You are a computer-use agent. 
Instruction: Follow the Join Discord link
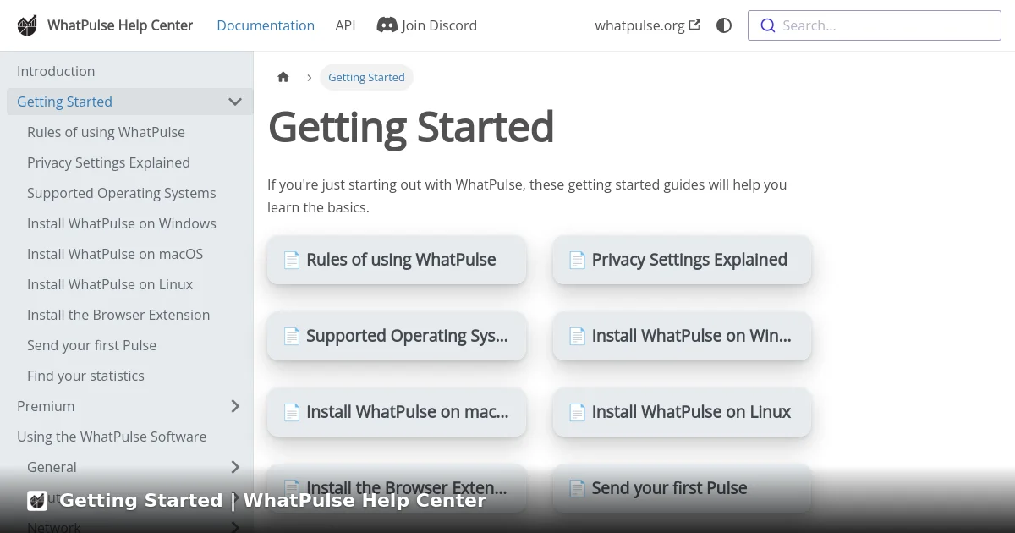click(x=439, y=25)
